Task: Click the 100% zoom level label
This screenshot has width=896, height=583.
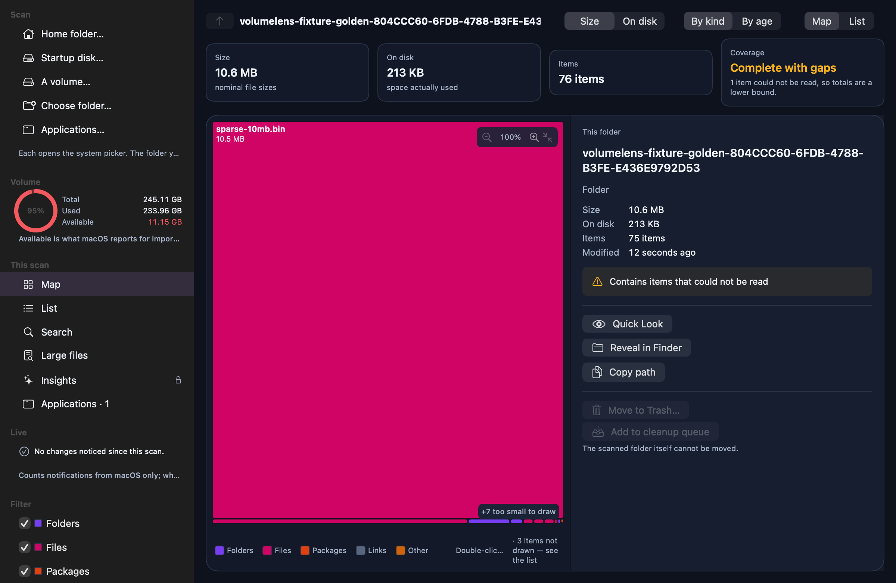Action: point(510,137)
